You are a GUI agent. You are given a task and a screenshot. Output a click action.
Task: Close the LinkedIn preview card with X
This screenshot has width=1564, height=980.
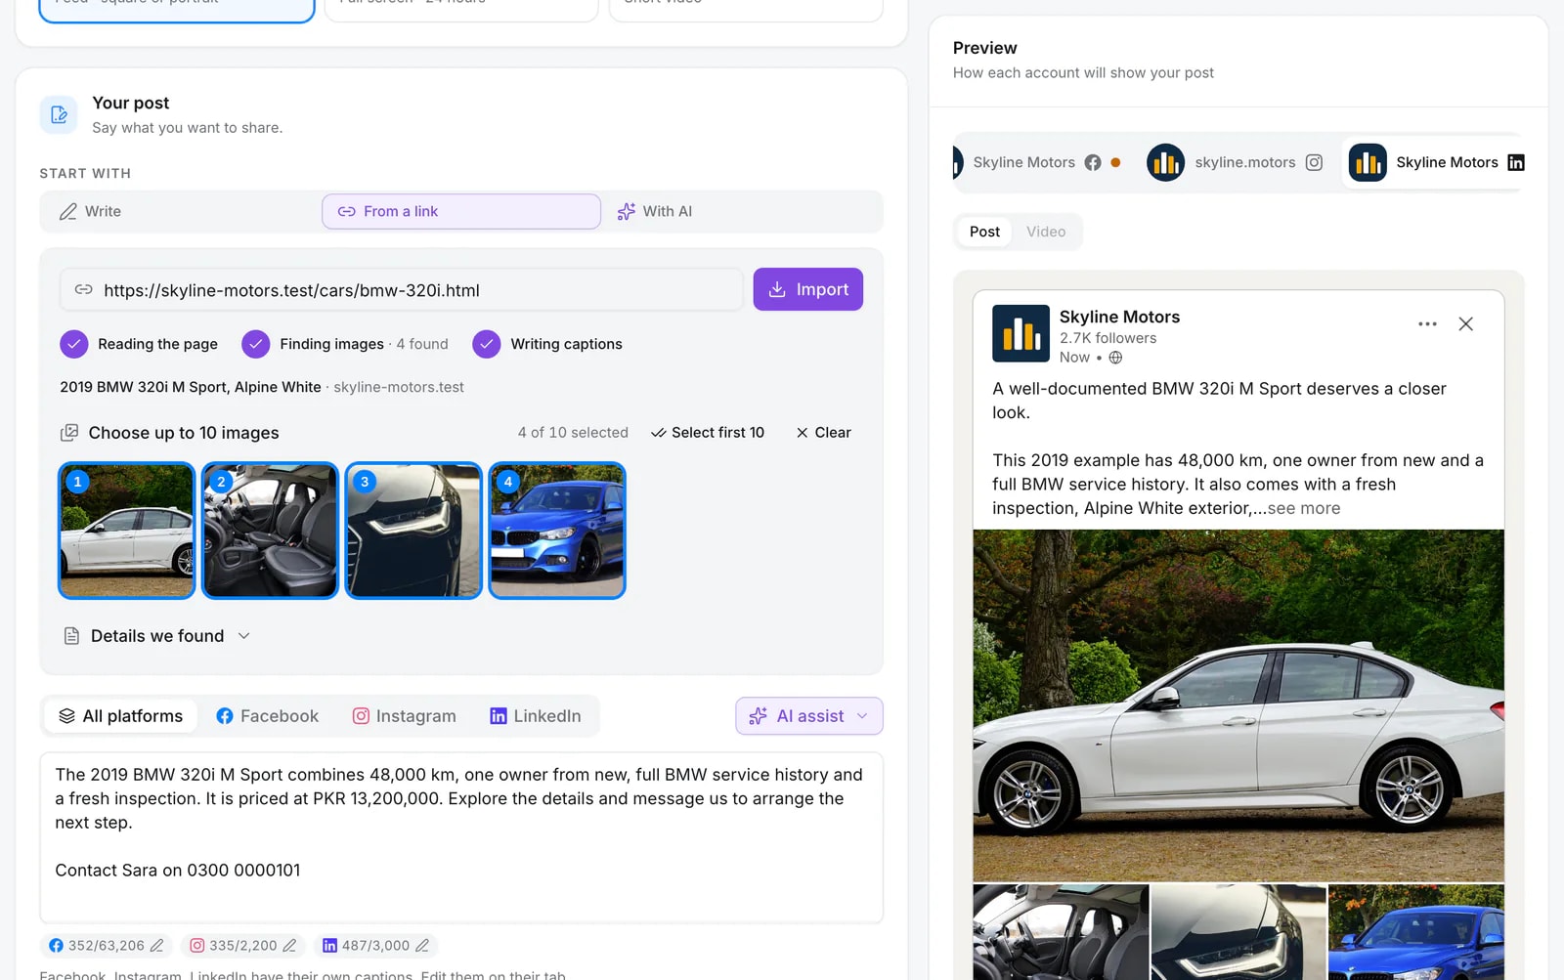pos(1465,324)
